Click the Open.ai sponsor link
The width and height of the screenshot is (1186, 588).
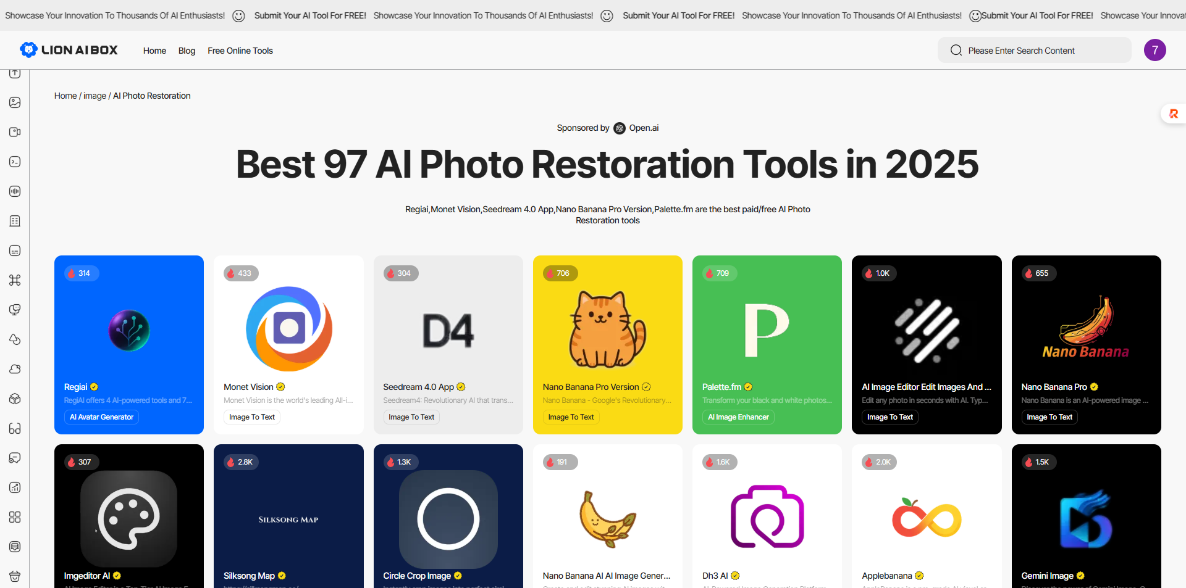(643, 128)
